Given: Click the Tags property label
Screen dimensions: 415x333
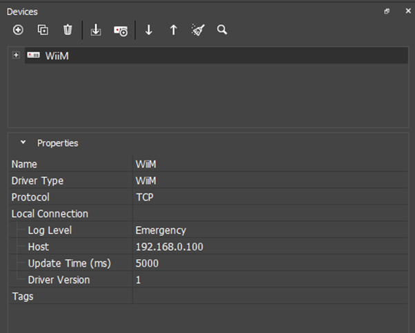Looking at the screenshot, I should coord(23,296).
